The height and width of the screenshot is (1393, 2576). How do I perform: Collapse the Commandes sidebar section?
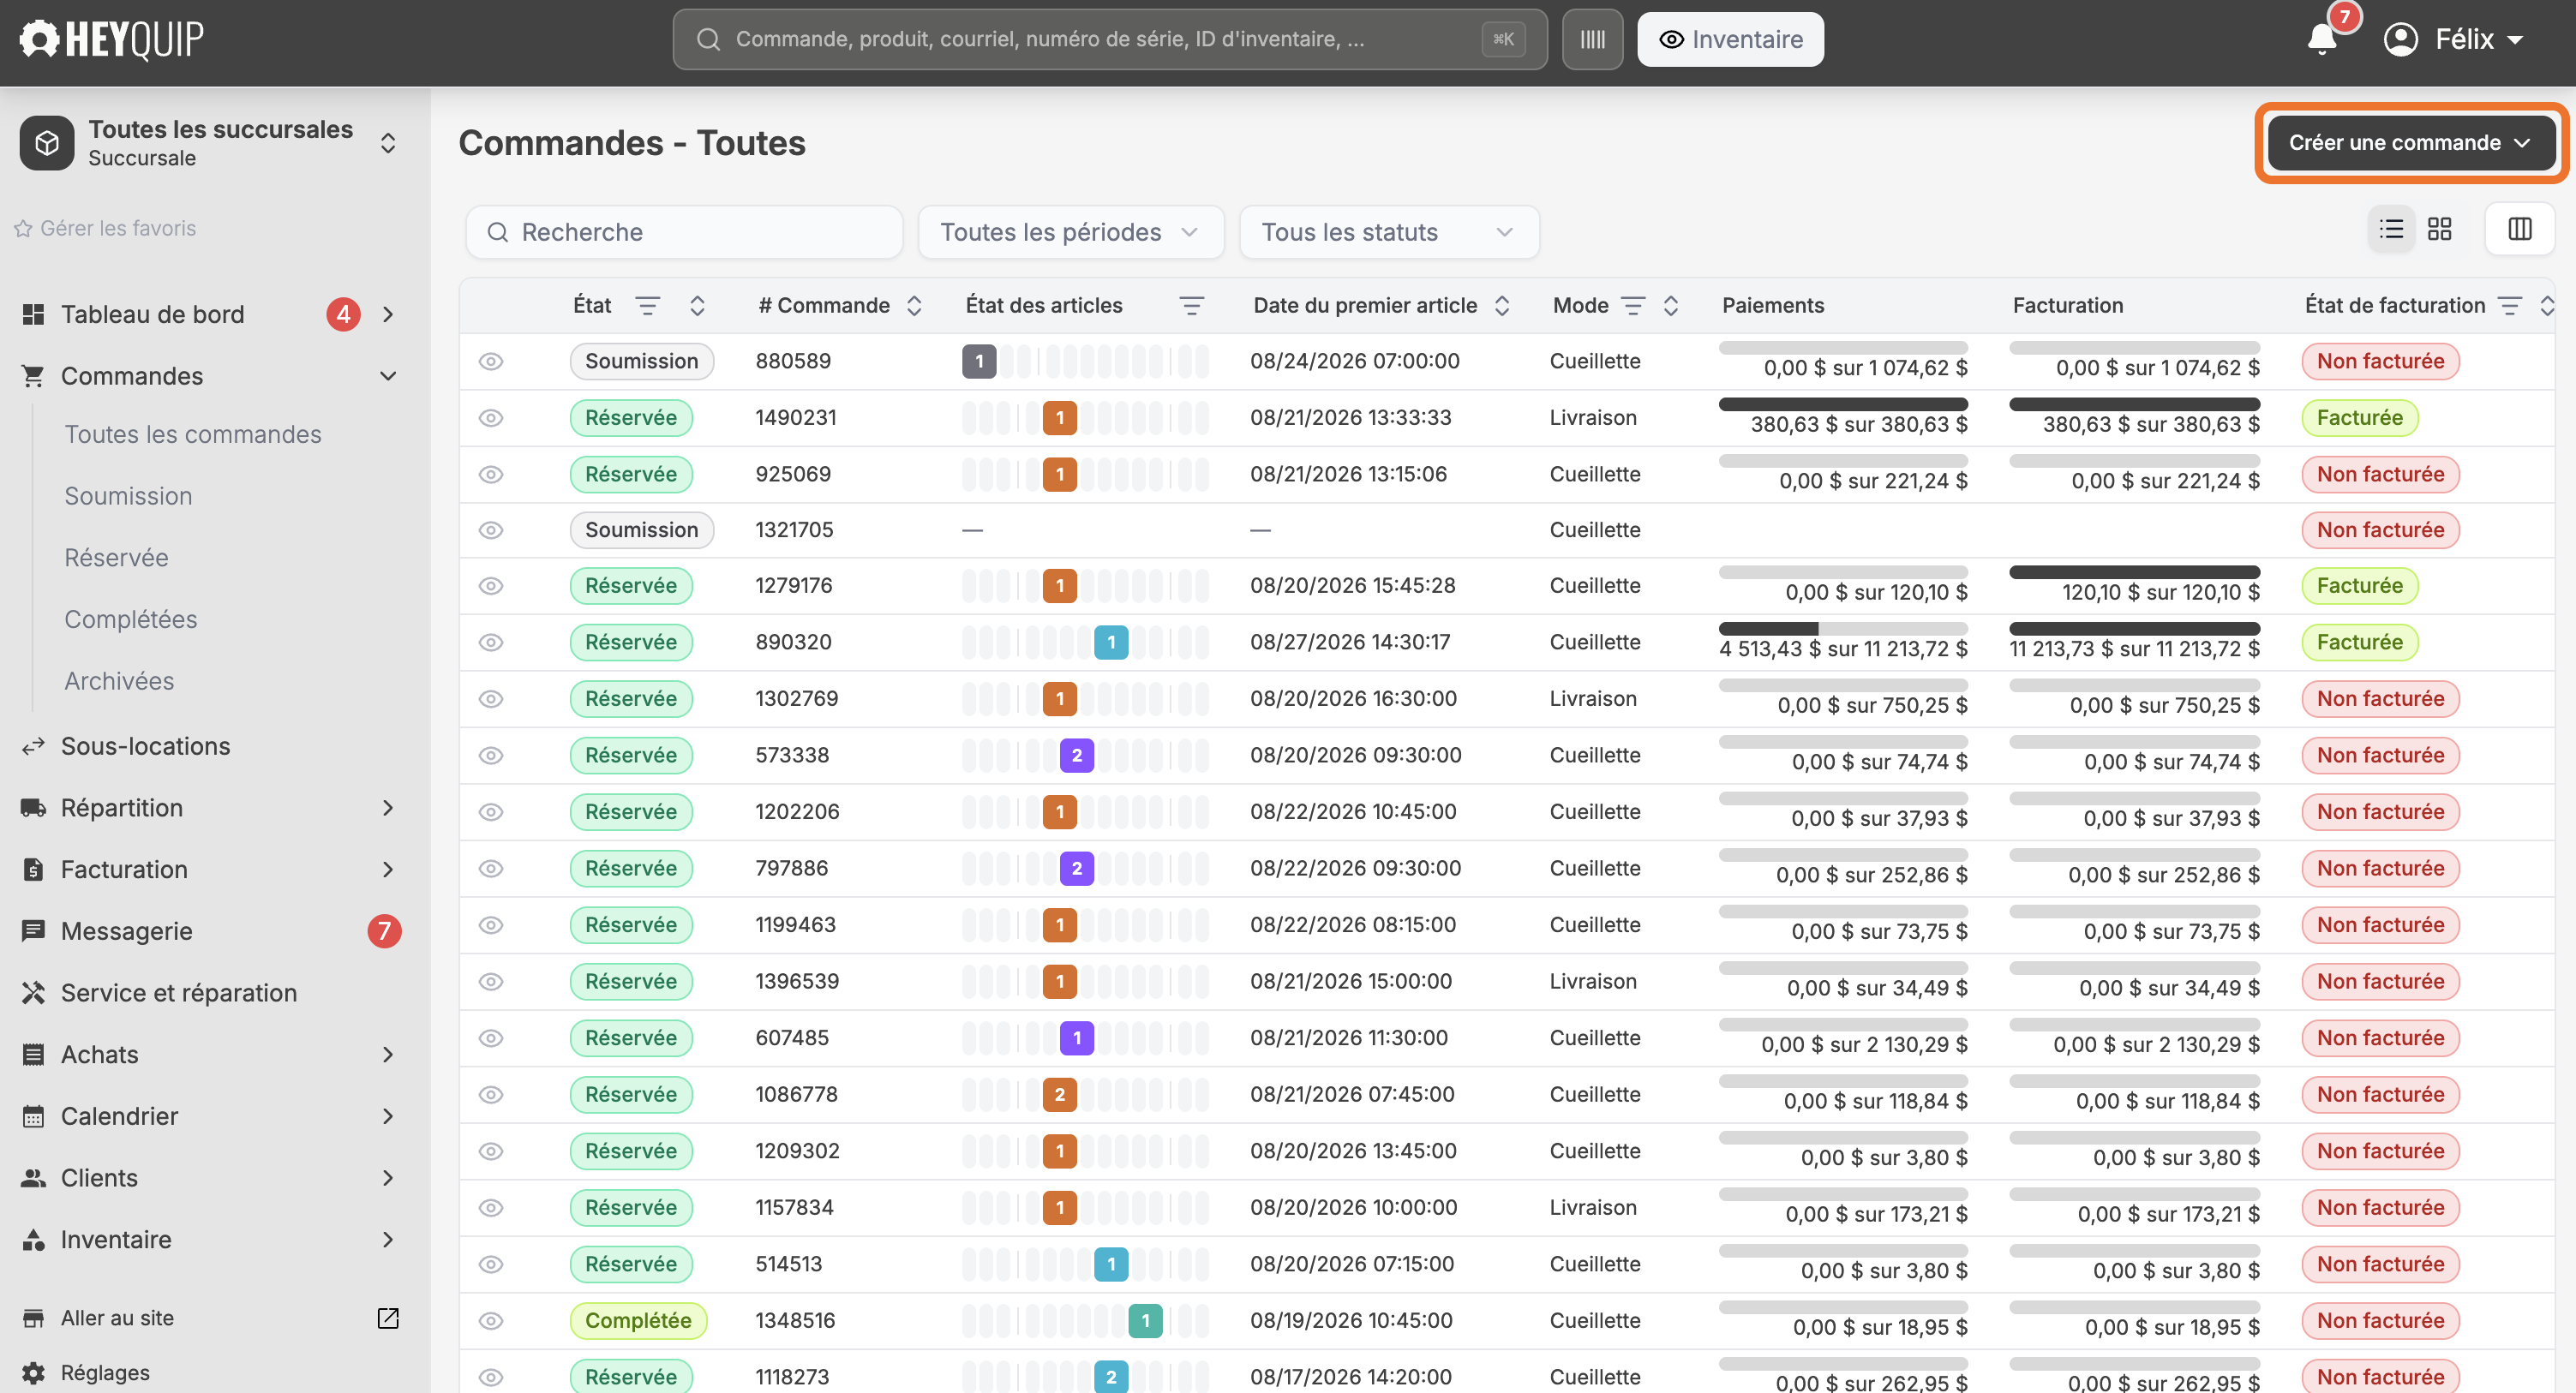point(388,376)
